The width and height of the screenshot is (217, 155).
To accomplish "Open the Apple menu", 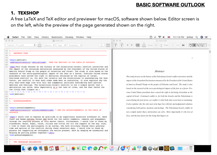I will (8, 37).
